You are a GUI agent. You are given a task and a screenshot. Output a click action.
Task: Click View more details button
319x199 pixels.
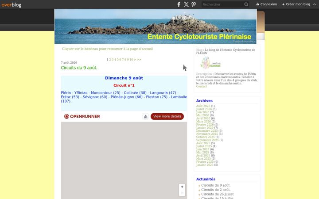click(x=167, y=116)
